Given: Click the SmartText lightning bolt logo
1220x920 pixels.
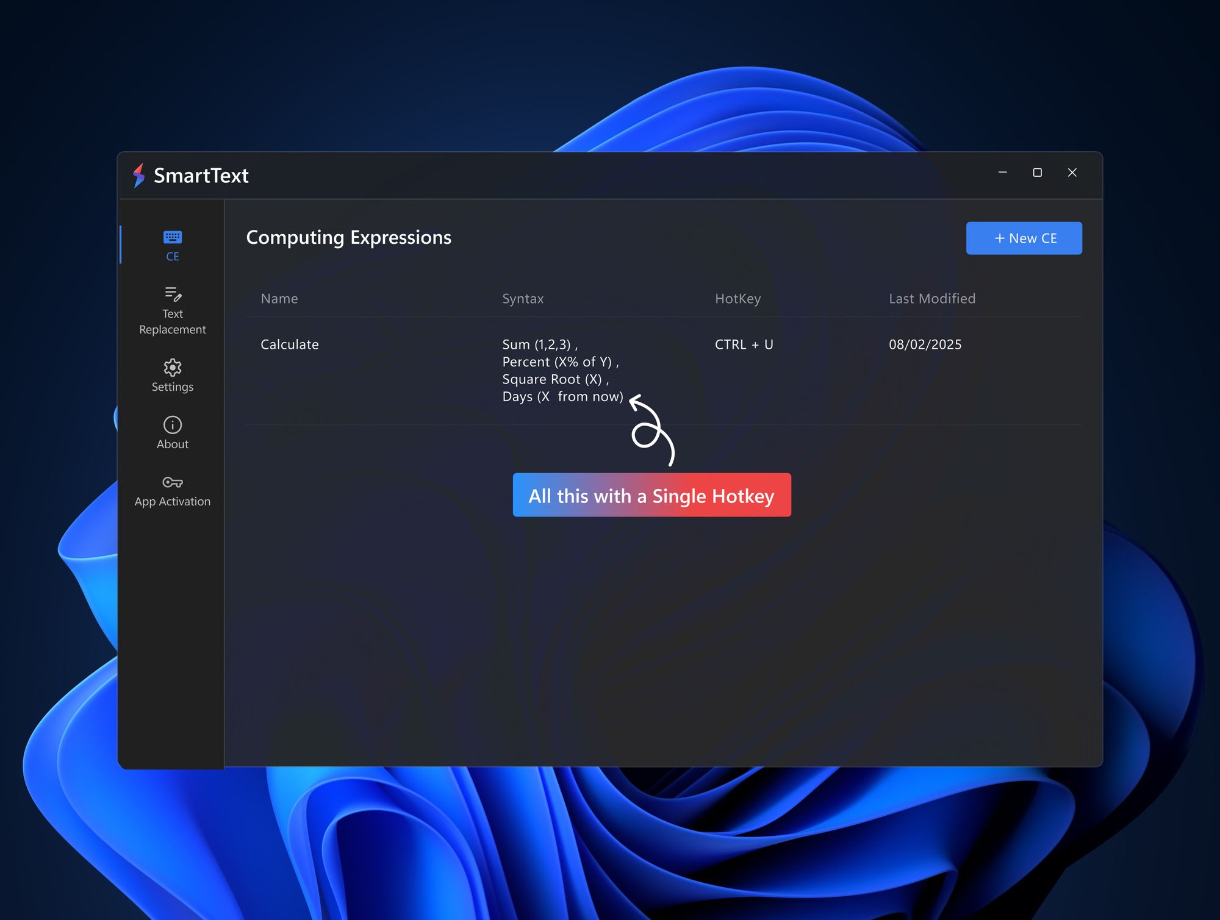Looking at the screenshot, I should coord(139,176).
